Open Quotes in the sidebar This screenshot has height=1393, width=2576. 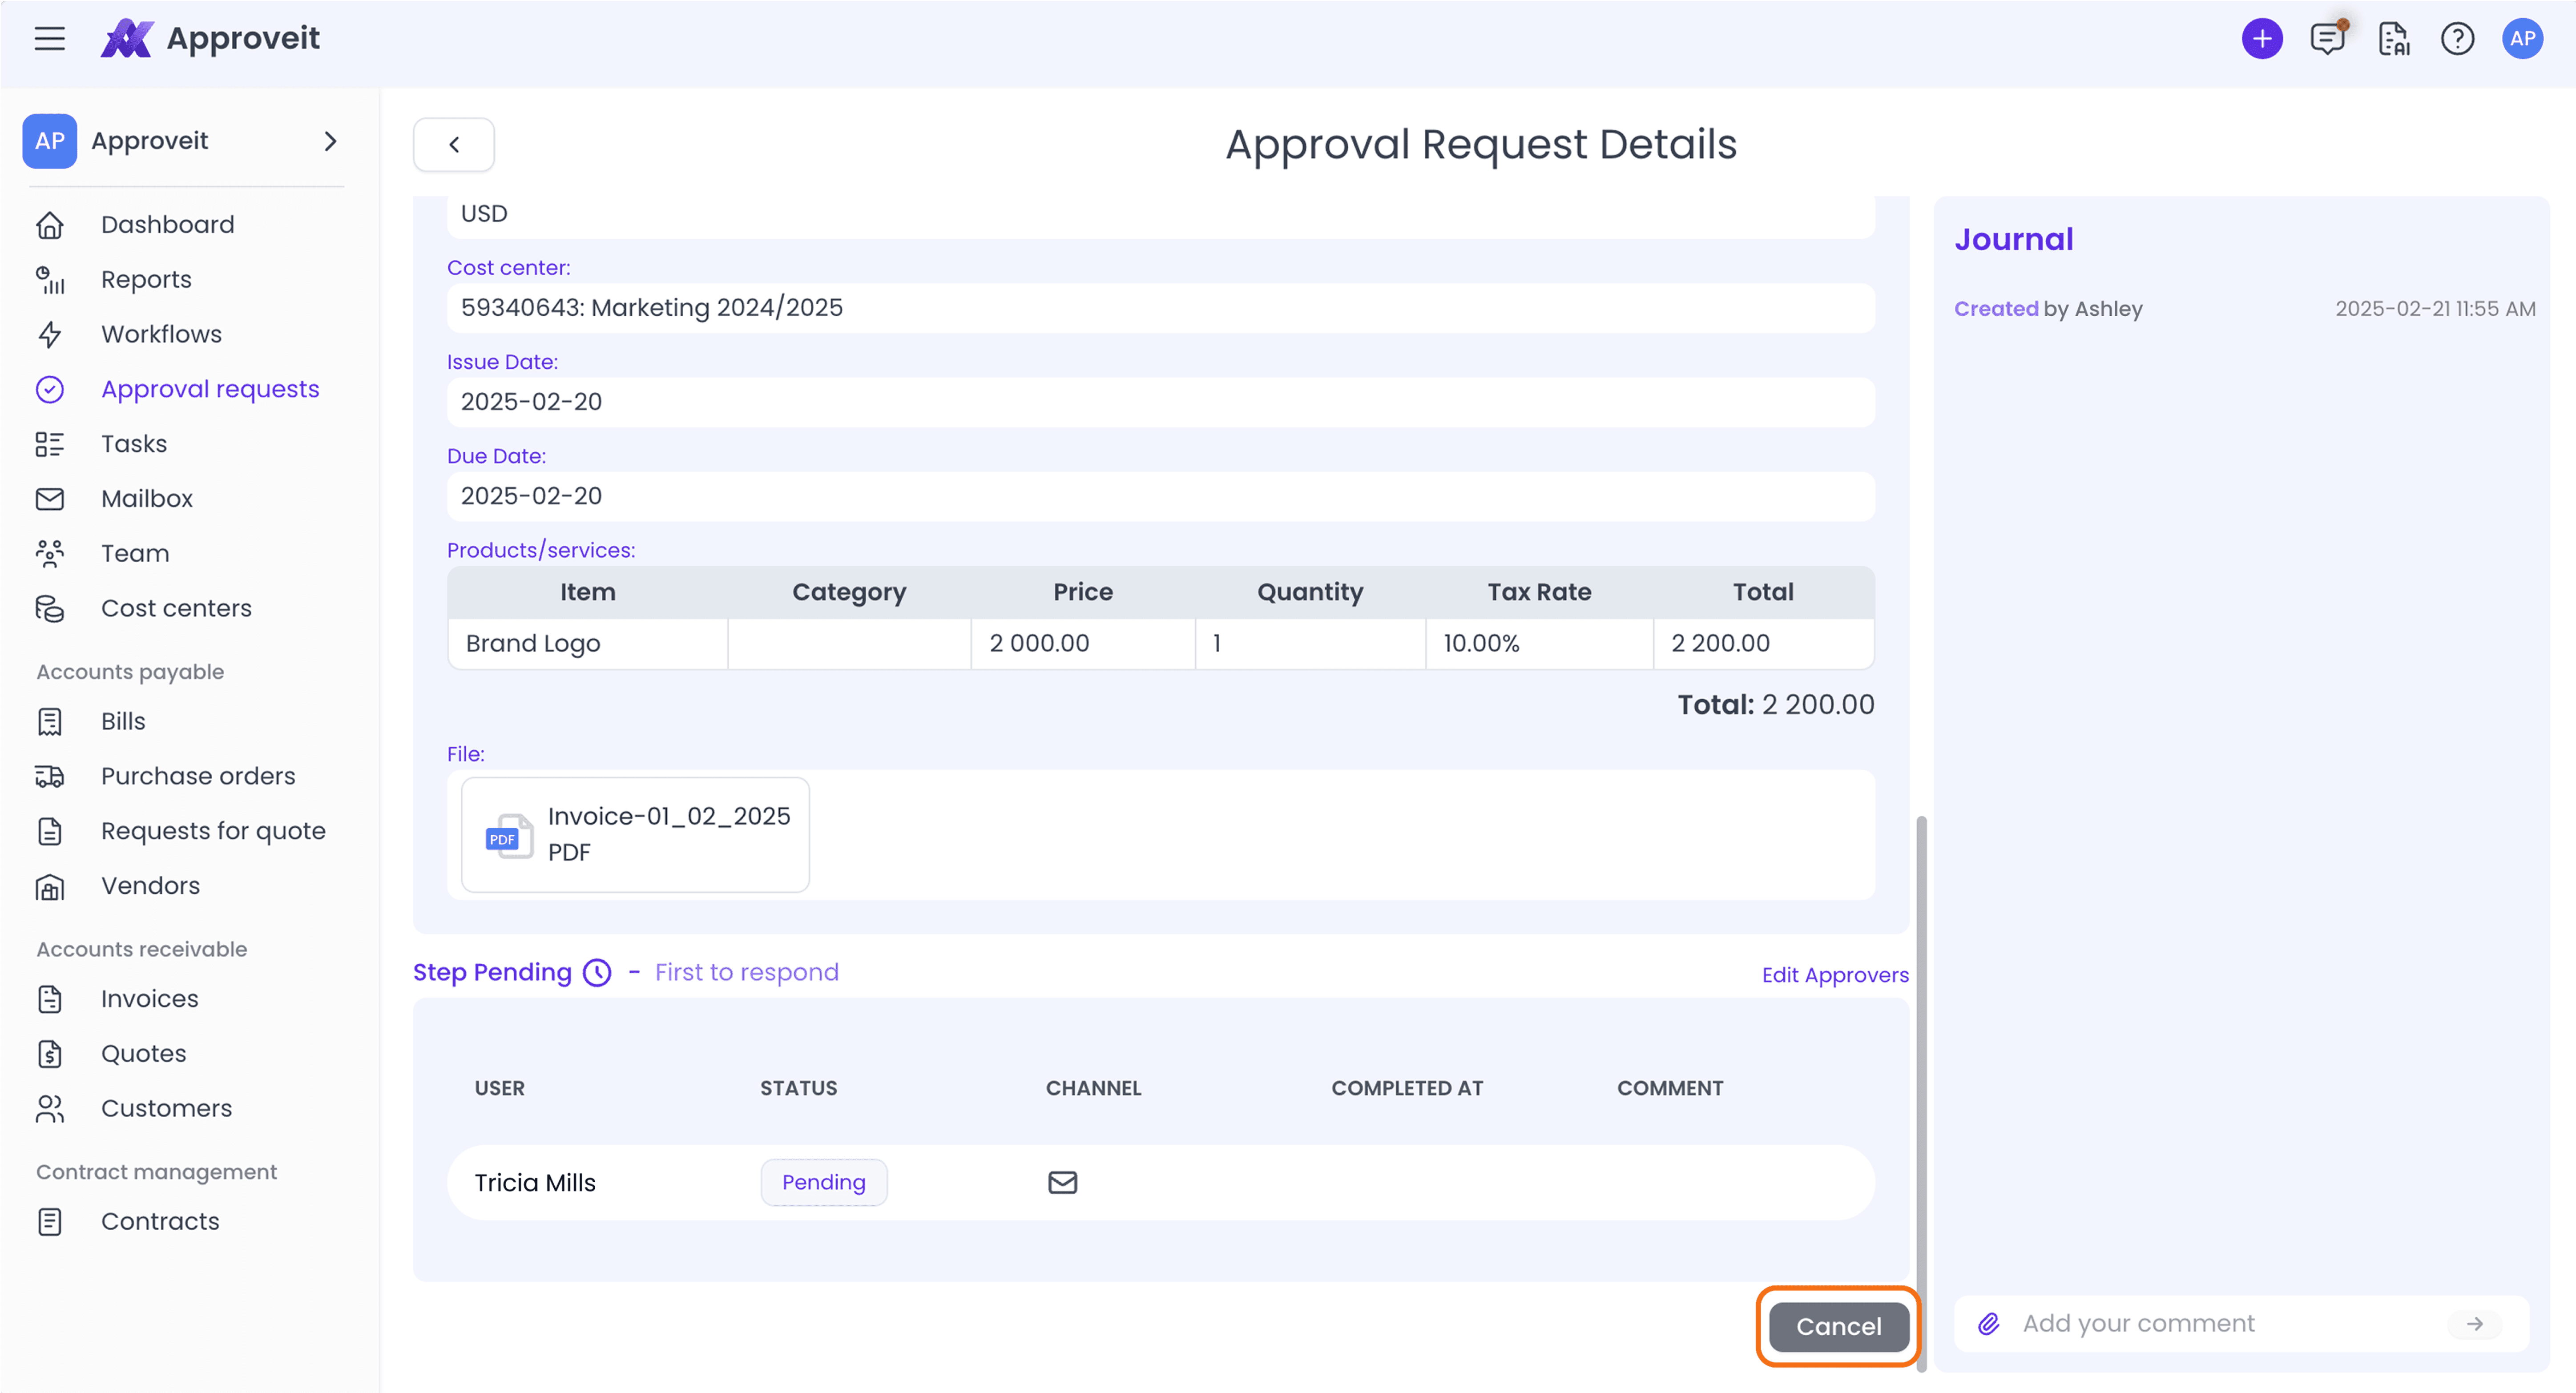[x=144, y=1054]
